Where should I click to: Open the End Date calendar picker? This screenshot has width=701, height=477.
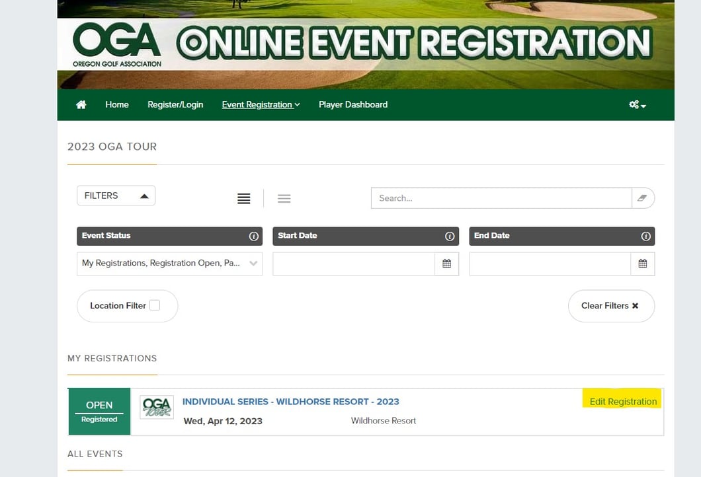642,264
